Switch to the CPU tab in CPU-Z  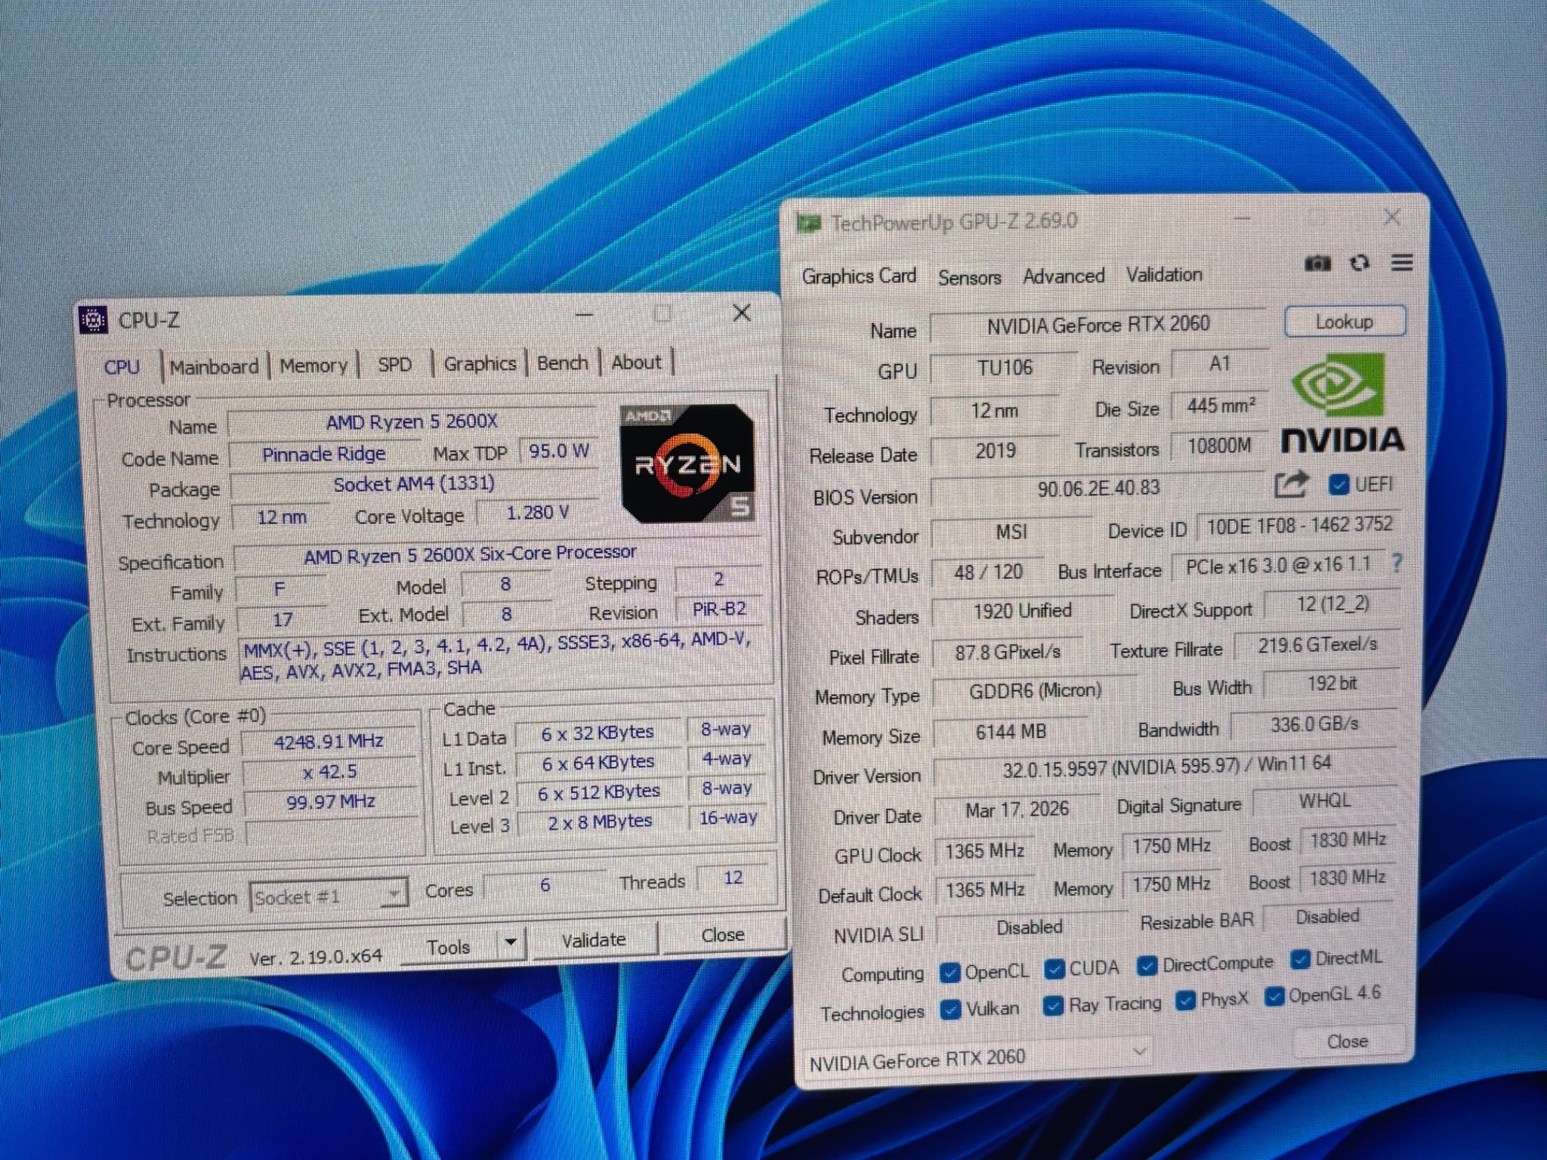pyautogui.click(x=122, y=367)
